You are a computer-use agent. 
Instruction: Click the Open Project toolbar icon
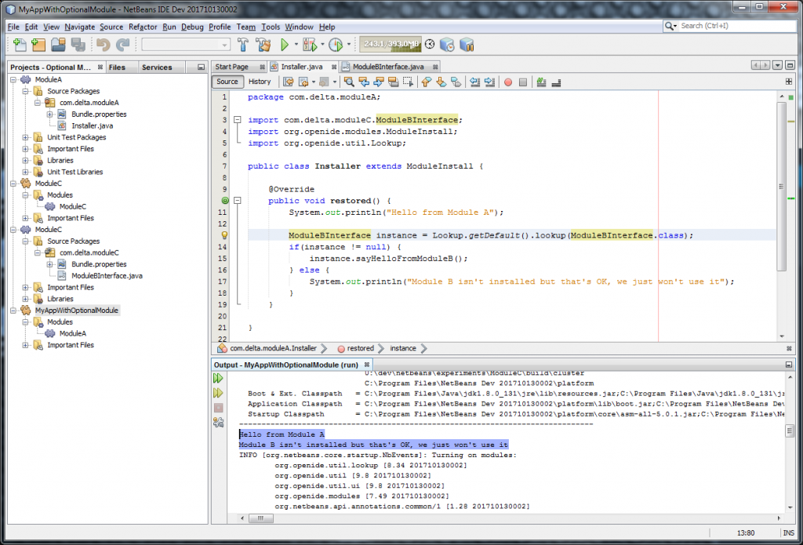click(58, 45)
